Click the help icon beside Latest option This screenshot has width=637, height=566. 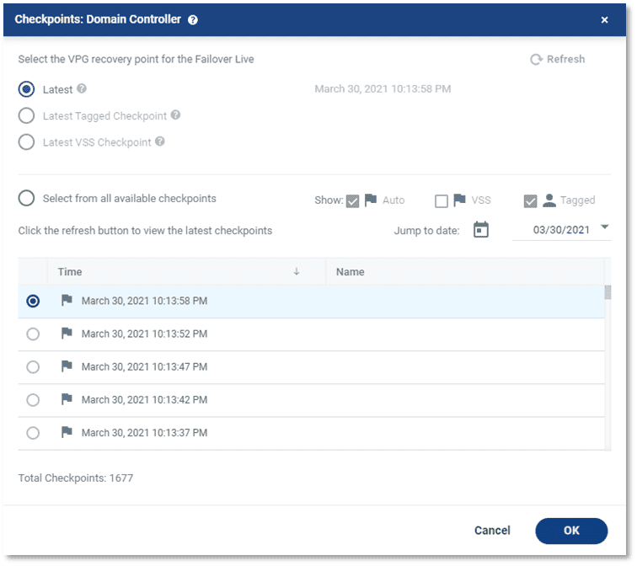coord(82,89)
